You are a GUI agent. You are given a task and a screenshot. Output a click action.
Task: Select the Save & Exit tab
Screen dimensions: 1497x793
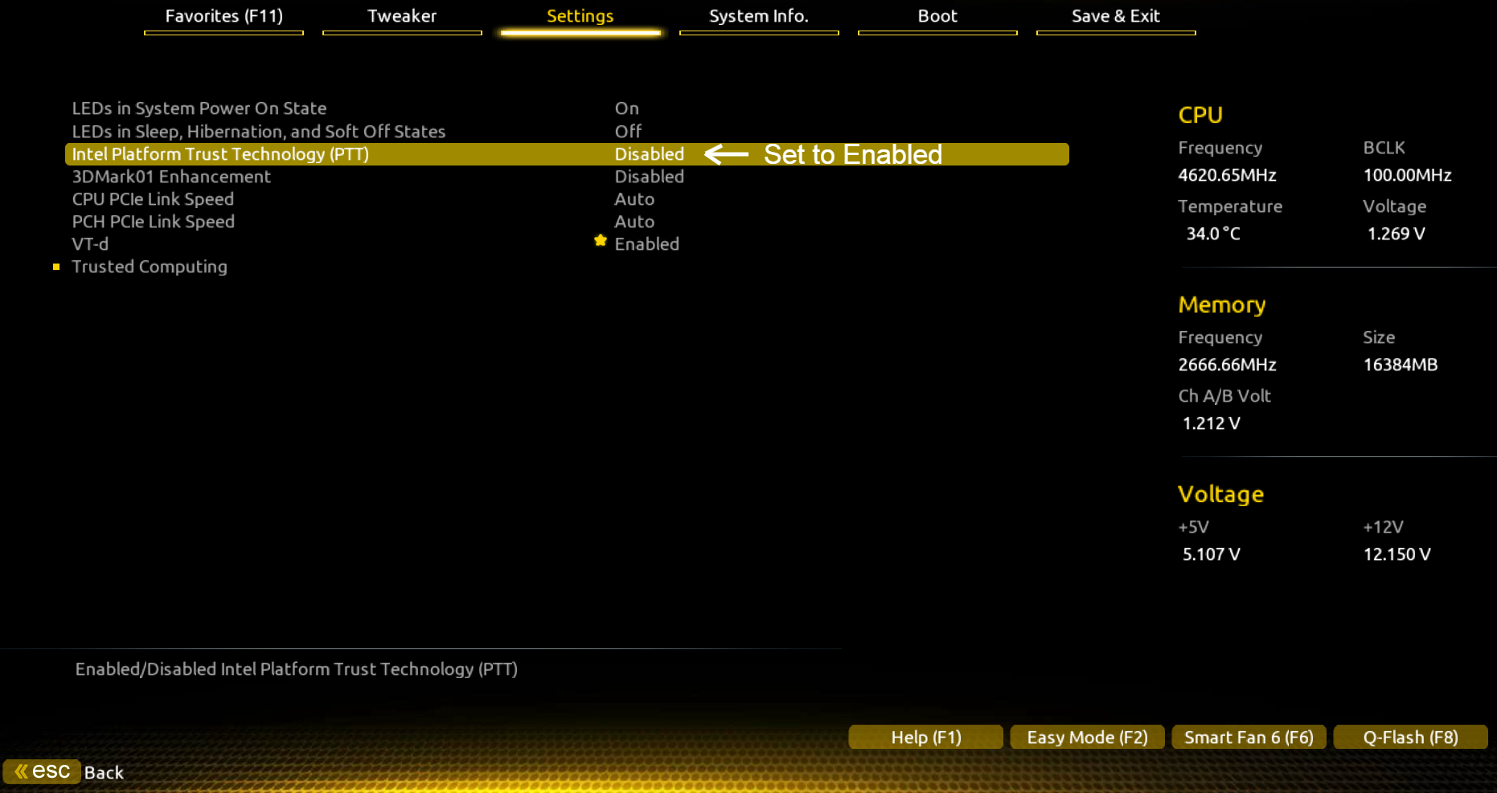[1115, 17]
